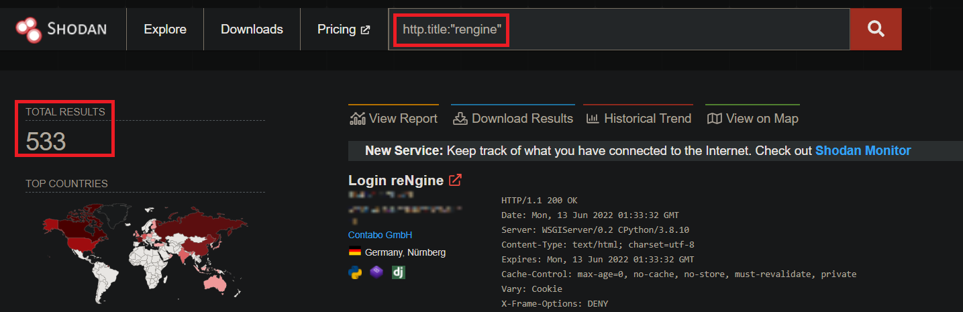Screen dimensions: 963x312
Task: Select the 'HTTP/1.1 200 OK' header line
Action: [x=539, y=201]
